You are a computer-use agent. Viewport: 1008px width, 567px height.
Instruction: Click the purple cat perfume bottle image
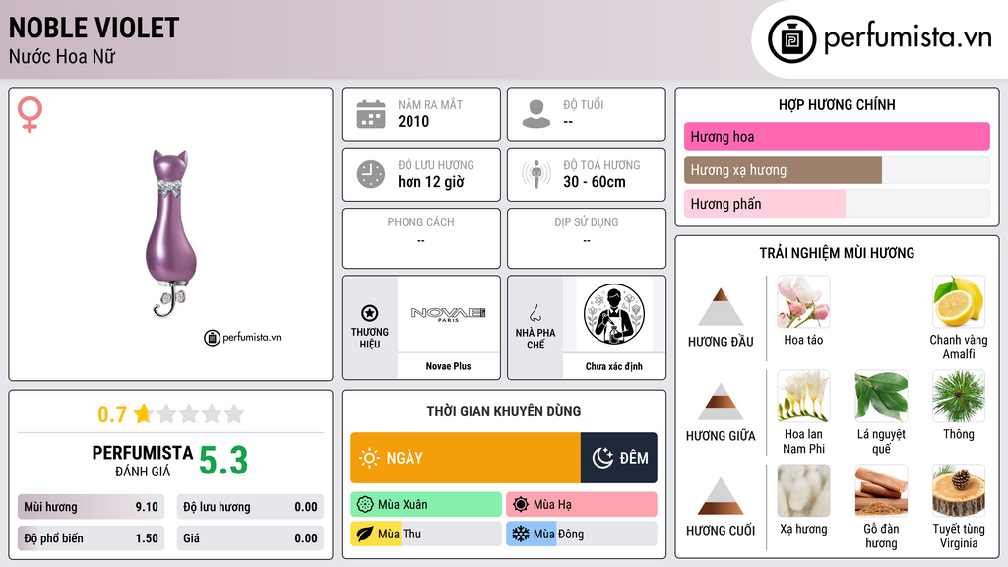(x=171, y=234)
